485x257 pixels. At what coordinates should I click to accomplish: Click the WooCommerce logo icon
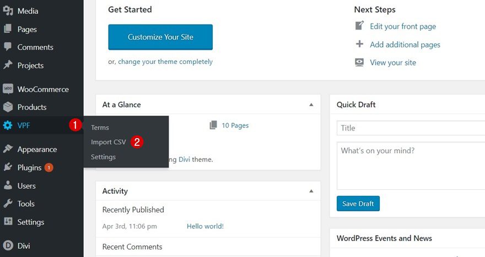[x=8, y=89]
